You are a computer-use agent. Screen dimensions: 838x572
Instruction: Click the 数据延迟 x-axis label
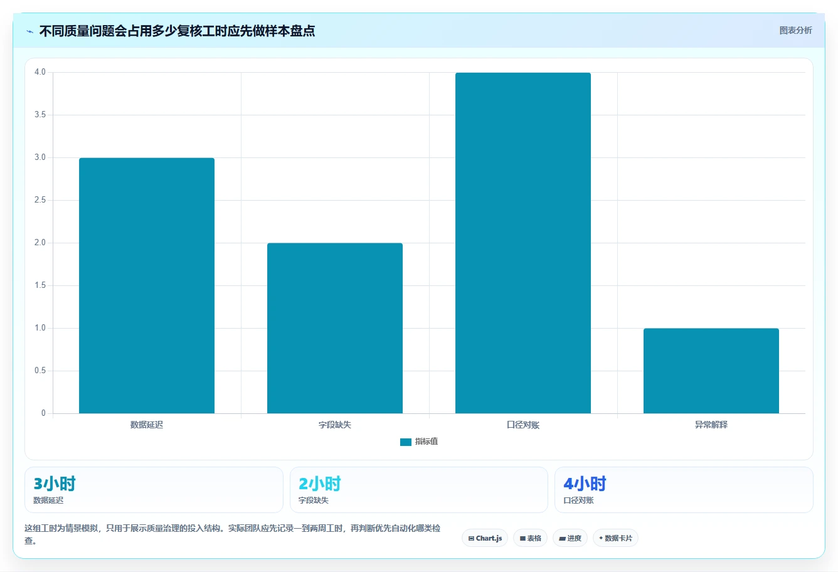point(147,425)
